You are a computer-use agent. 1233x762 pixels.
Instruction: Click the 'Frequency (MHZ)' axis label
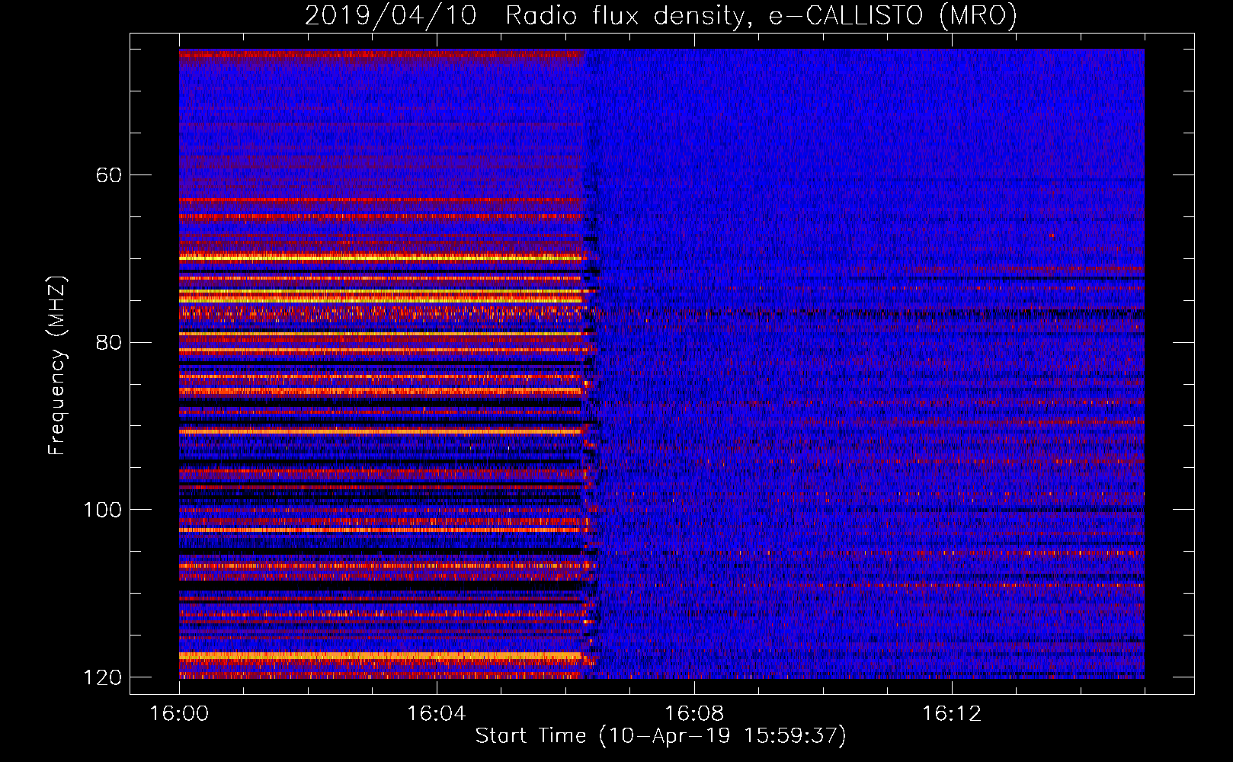point(57,365)
